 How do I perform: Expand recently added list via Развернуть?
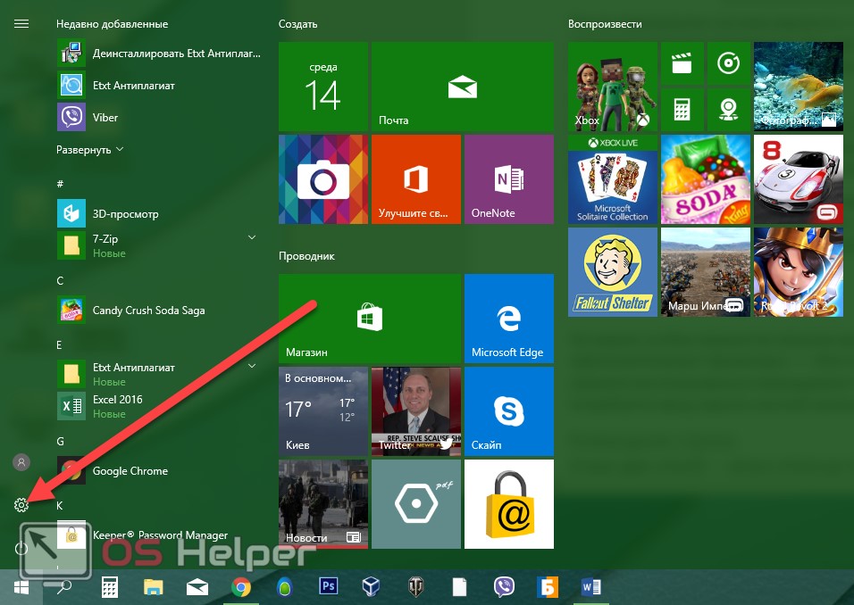pyautogui.click(x=90, y=150)
